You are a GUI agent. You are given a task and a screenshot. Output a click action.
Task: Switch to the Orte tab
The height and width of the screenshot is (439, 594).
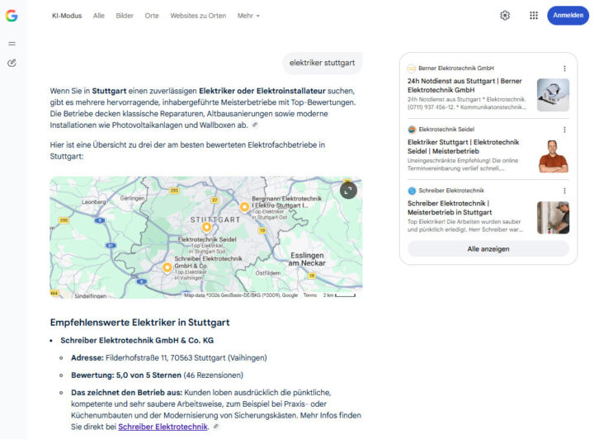click(x=152, y=16)
